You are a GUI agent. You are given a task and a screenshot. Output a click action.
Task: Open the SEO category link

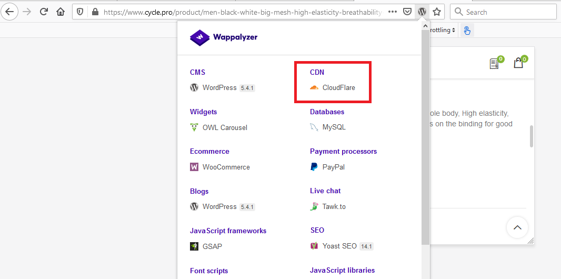point(317,230)
